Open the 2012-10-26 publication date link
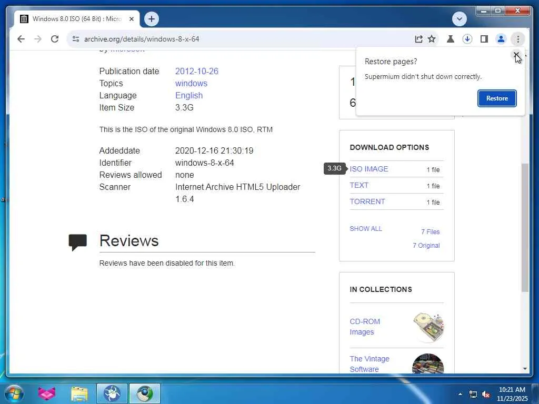This screenshot has height=404, width=539. 197,71
